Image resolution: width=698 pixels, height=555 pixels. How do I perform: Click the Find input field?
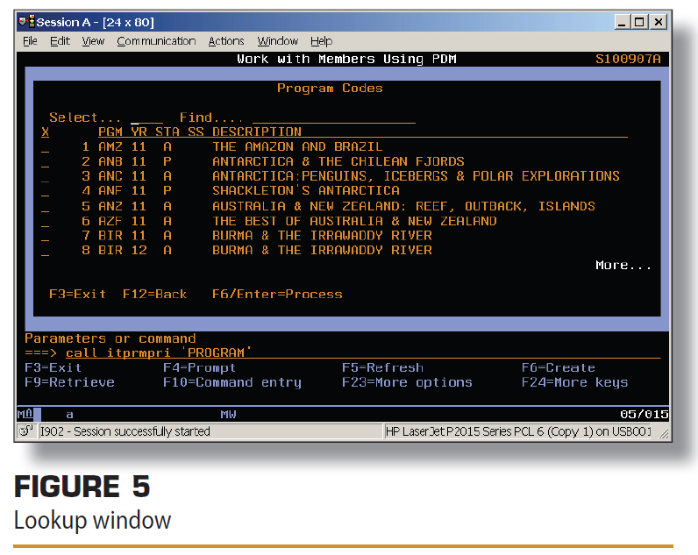tap(333, 118)
